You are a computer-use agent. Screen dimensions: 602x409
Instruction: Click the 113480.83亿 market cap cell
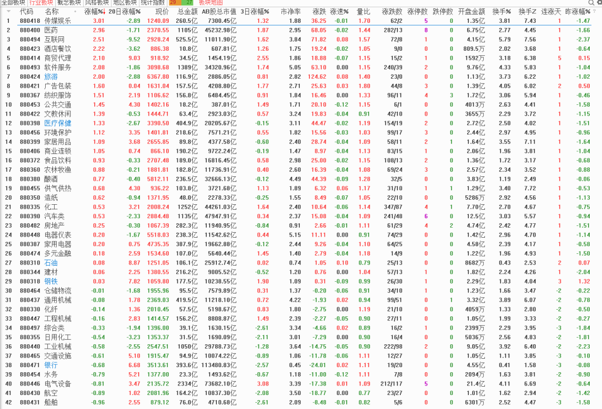pyautogui.click(x=219, y=365)
